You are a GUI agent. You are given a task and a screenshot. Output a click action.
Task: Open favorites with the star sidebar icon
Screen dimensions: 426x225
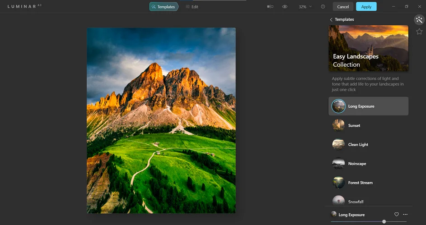tap(419, 32)
